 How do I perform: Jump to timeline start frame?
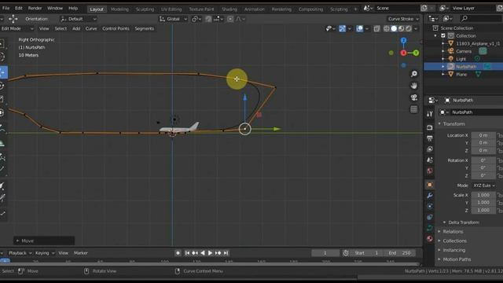click(x=187, y=253)
